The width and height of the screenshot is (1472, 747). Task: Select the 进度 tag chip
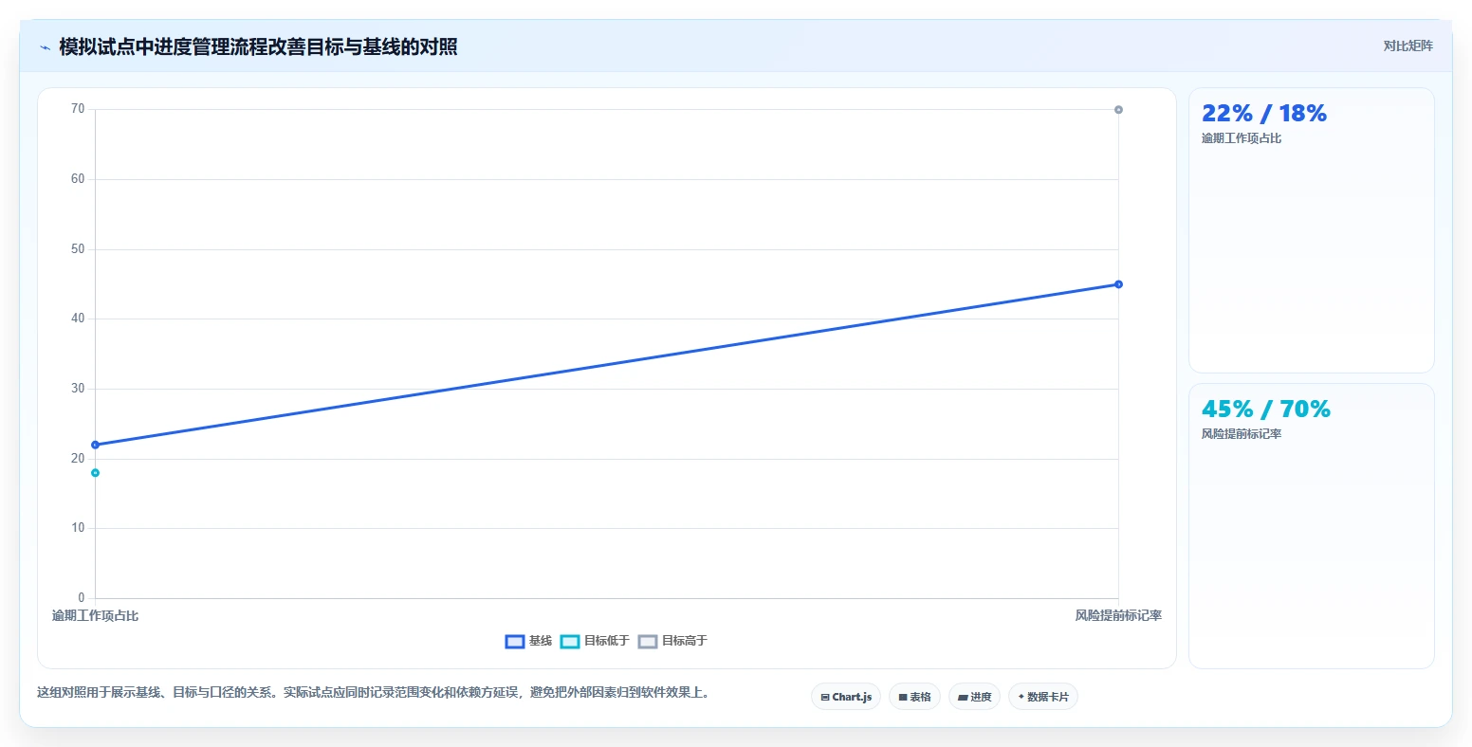point(974,697)
